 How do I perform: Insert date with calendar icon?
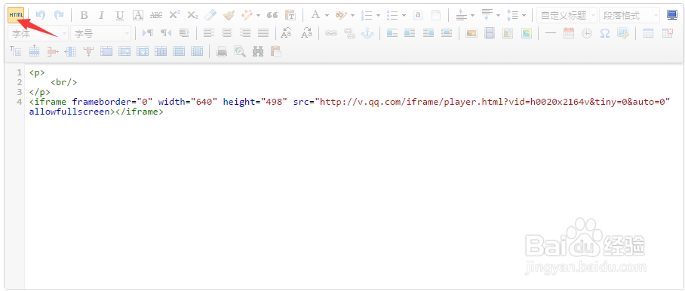[x=568, y=33]
